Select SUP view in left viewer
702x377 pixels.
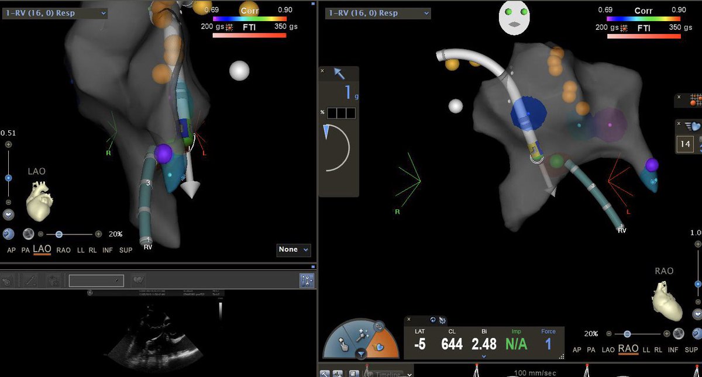126,250
